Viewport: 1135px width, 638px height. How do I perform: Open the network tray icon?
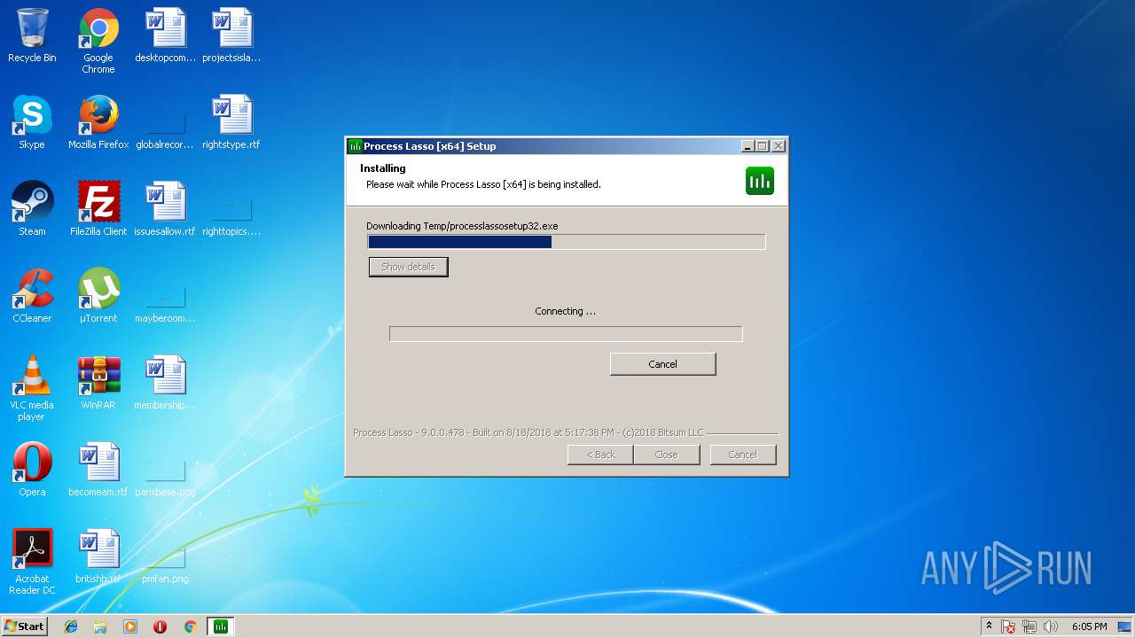point(1029,626)
